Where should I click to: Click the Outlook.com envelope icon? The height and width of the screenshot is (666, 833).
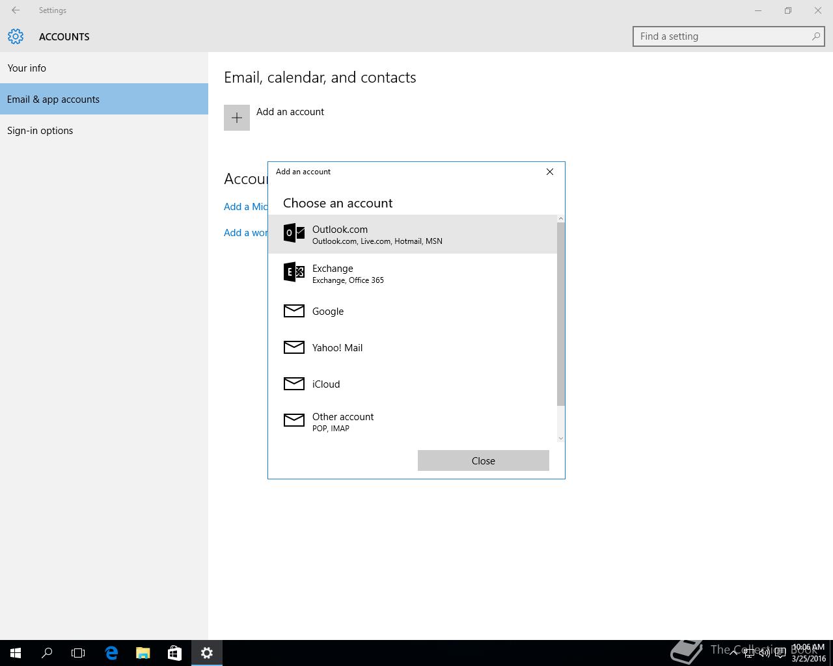point(294,233)
